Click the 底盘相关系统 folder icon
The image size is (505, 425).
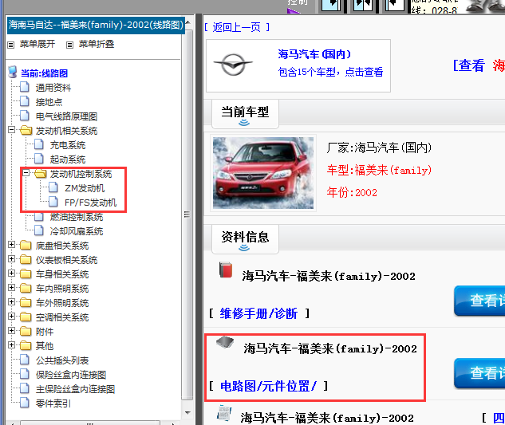tap(26, 246)
